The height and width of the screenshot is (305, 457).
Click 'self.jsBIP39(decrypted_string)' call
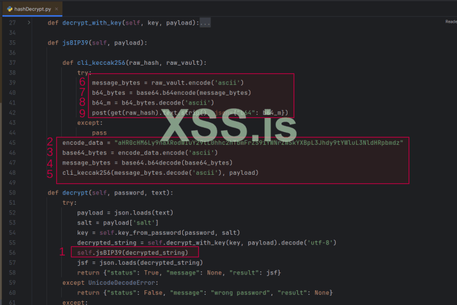click(x=133, y=252)
